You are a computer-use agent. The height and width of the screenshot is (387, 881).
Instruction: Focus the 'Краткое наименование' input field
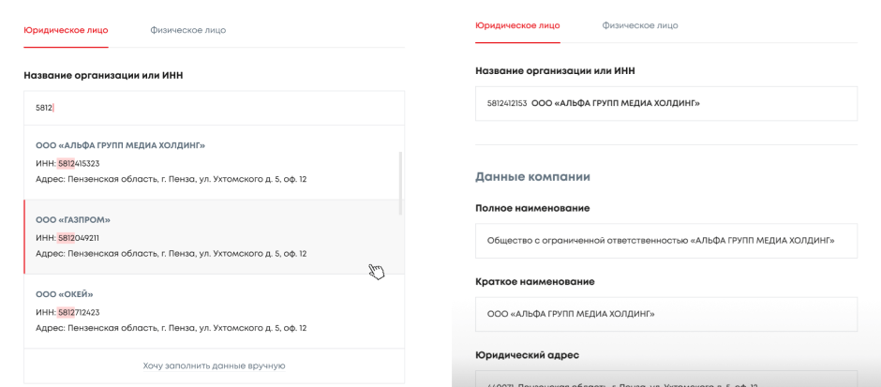665,314
